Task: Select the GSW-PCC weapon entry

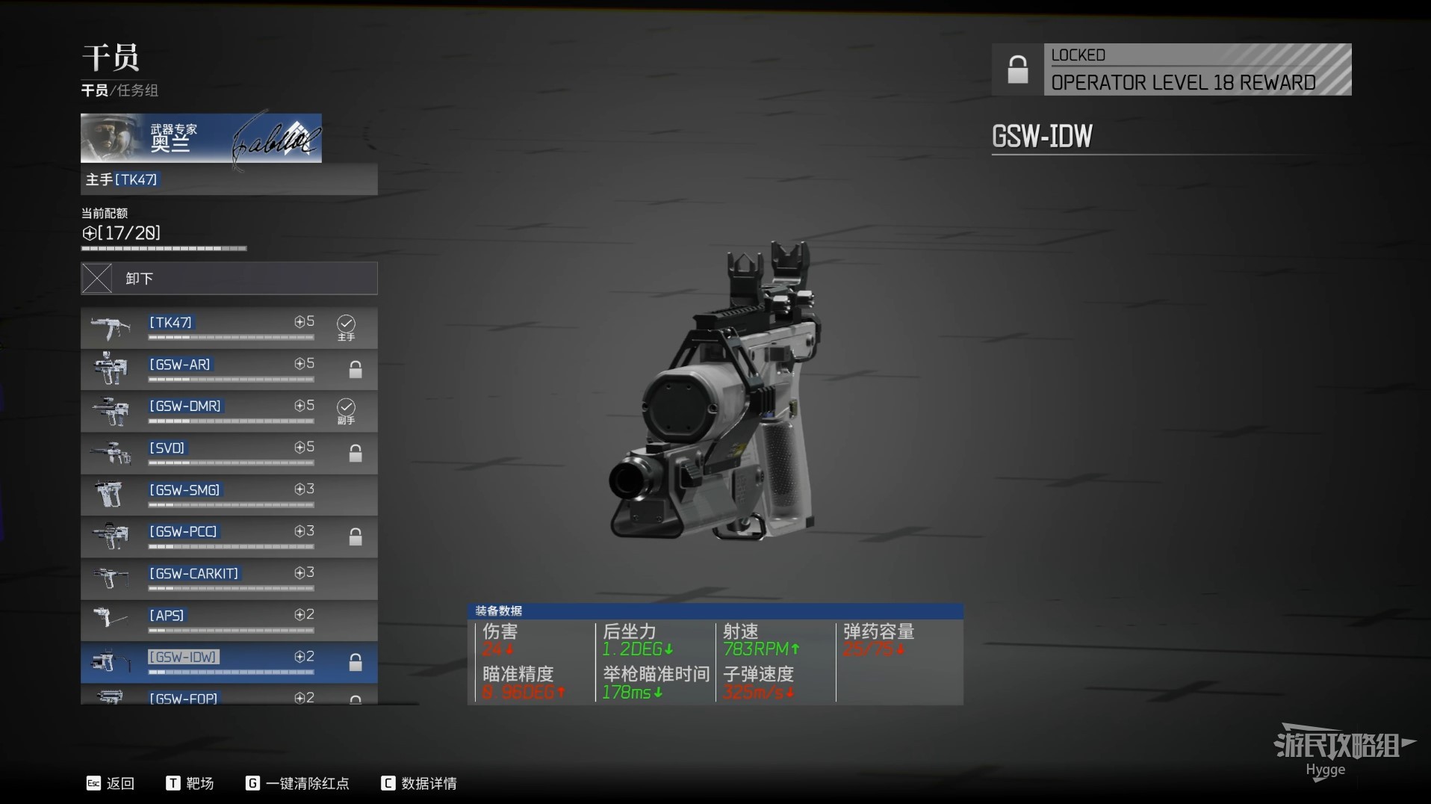Action: [x=229, y=536]
